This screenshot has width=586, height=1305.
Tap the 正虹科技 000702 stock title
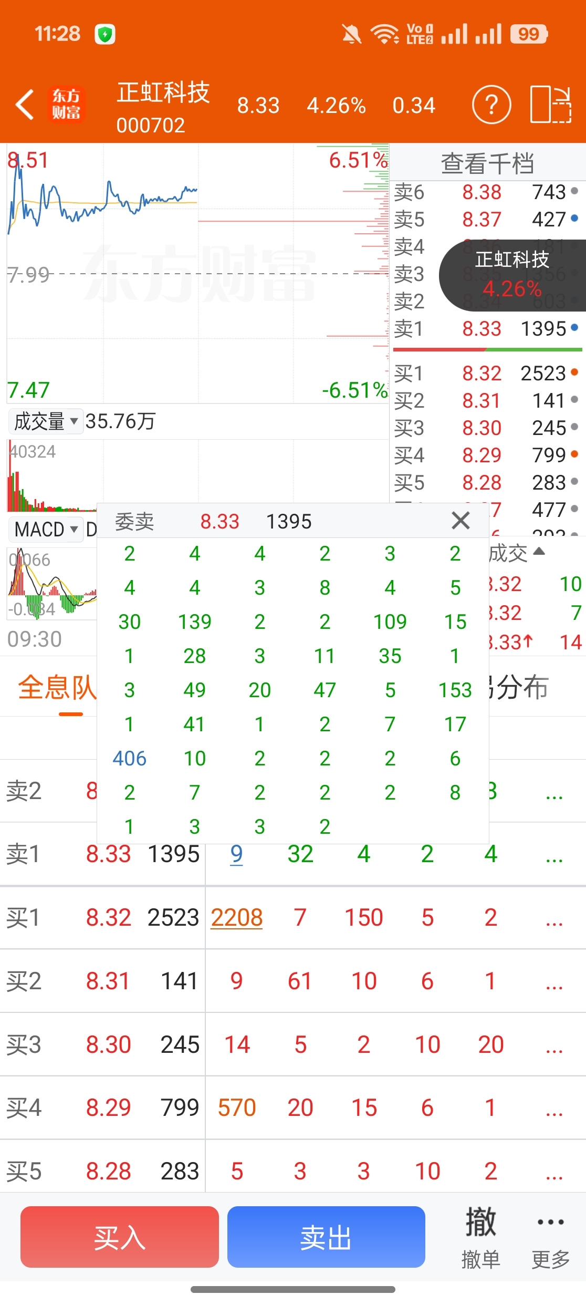(163, 107)
